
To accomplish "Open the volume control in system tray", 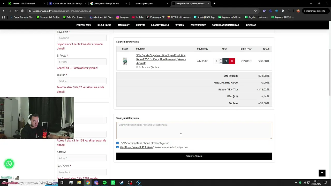I will 304,183.
